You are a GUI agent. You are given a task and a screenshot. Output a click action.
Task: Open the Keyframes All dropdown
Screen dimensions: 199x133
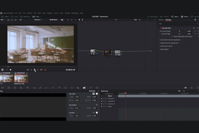pos(180,91)
